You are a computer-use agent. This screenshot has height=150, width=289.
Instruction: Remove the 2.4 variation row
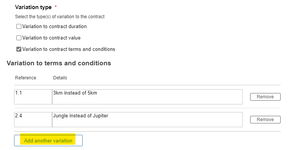265,120
